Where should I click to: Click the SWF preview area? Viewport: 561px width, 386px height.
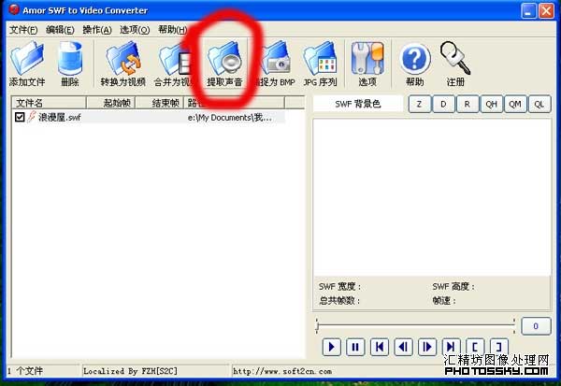(x=432, y=197)
